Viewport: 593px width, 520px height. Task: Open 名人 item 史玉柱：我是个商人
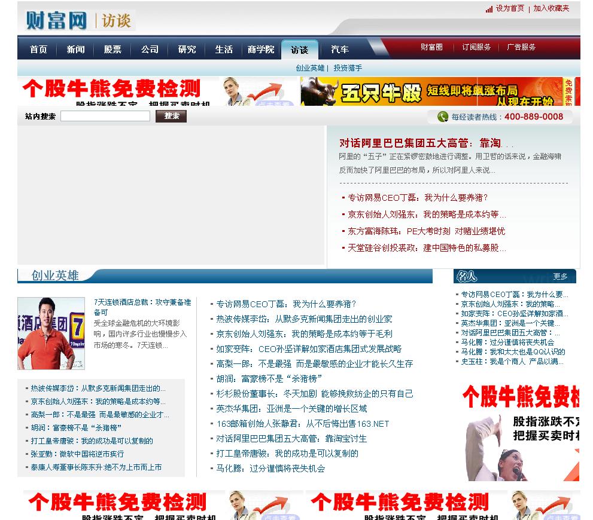[x=512, y=362]
